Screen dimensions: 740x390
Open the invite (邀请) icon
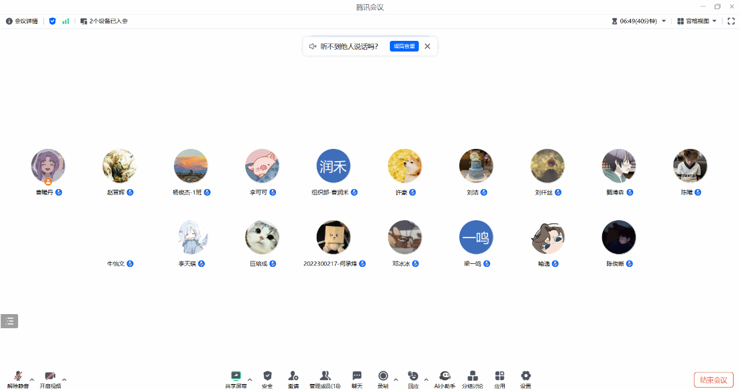pyautogui.click(x=293, y=377)
